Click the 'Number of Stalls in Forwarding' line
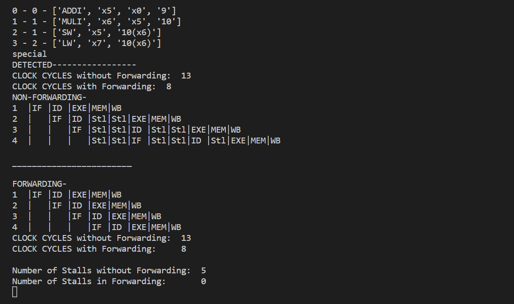The width and height of the screenshot is (514, 304). [x=109, y=281]
